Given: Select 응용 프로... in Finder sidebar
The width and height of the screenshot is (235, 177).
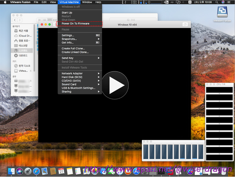Looking at the screenshot, I should pyautogui.click(x=22, y=41).
